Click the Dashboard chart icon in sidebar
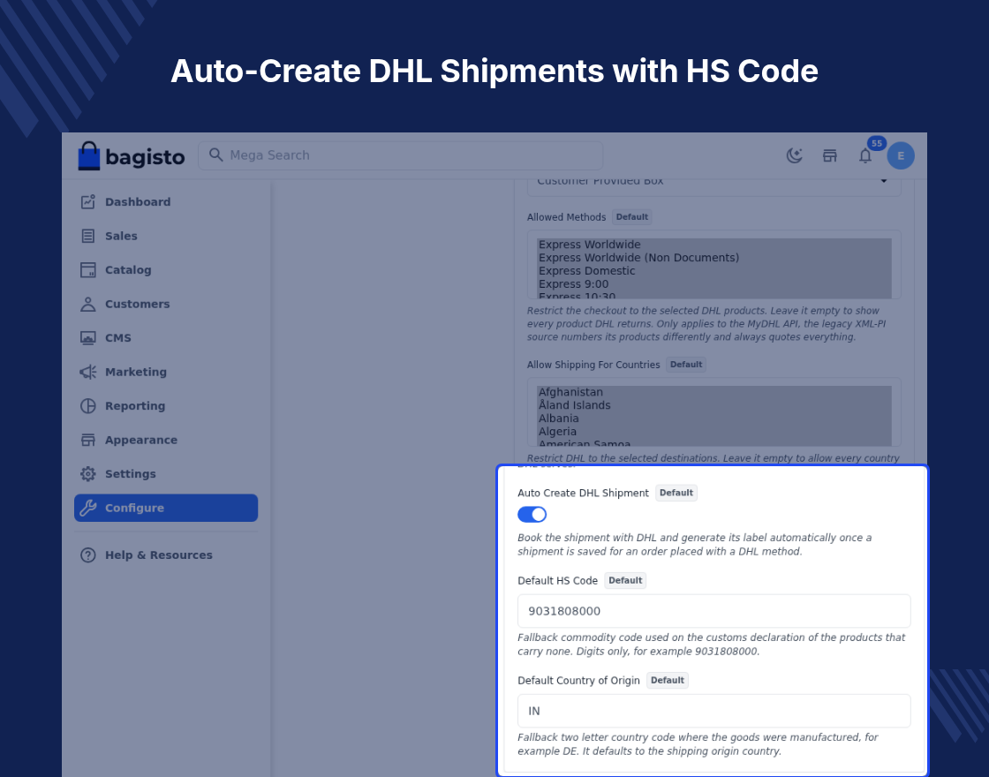The image size is (989, 777). [87, 202]
